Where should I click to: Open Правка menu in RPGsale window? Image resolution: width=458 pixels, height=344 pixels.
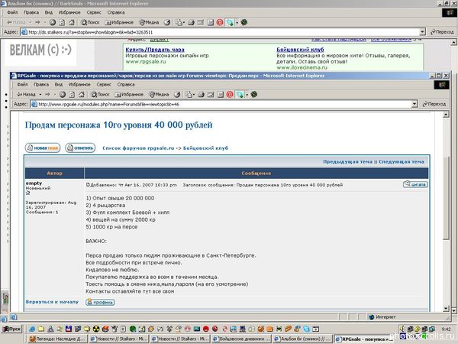[41, 84]
